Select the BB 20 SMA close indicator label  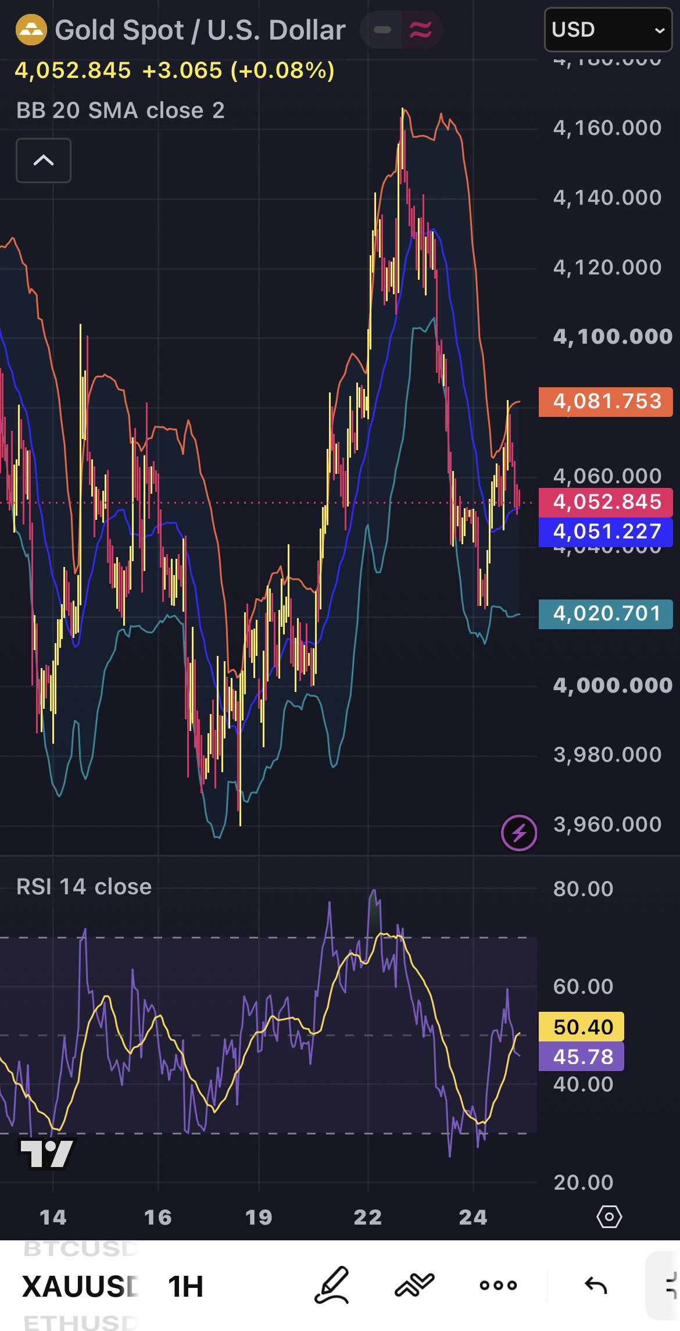point(120,110)
